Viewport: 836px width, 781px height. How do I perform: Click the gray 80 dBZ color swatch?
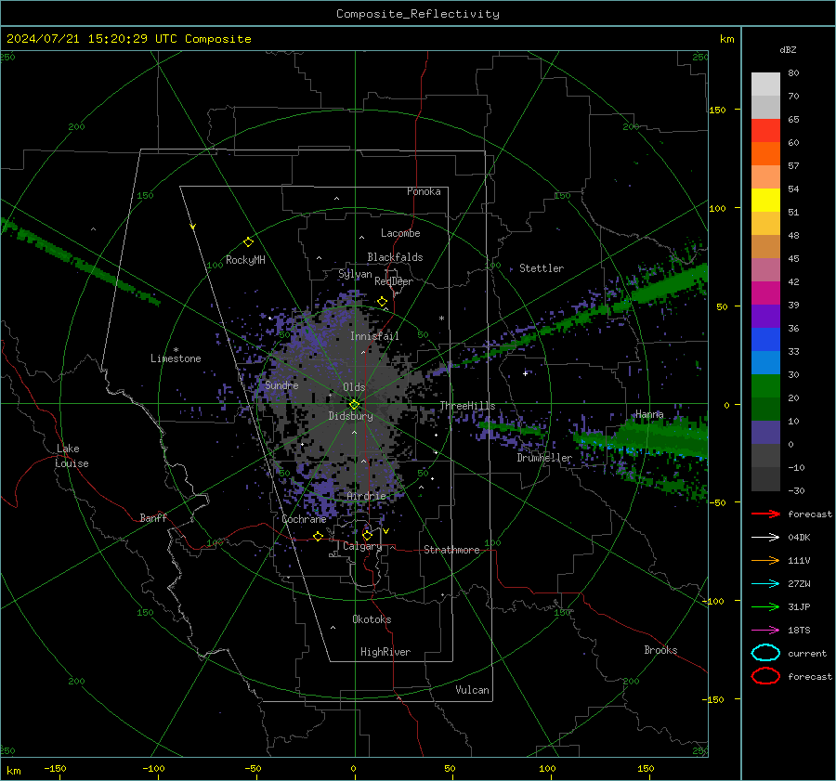[x=765, y=84]
